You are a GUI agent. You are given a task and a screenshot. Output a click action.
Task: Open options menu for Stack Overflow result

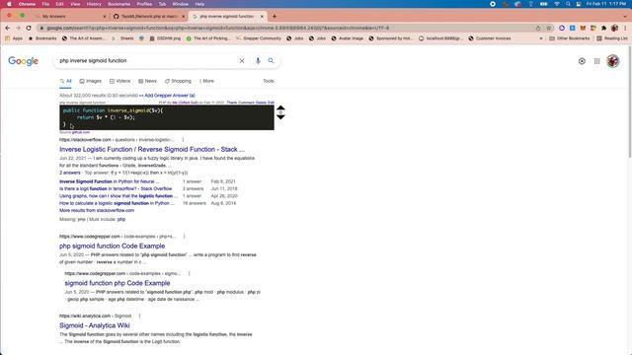[x=183, y=140]
